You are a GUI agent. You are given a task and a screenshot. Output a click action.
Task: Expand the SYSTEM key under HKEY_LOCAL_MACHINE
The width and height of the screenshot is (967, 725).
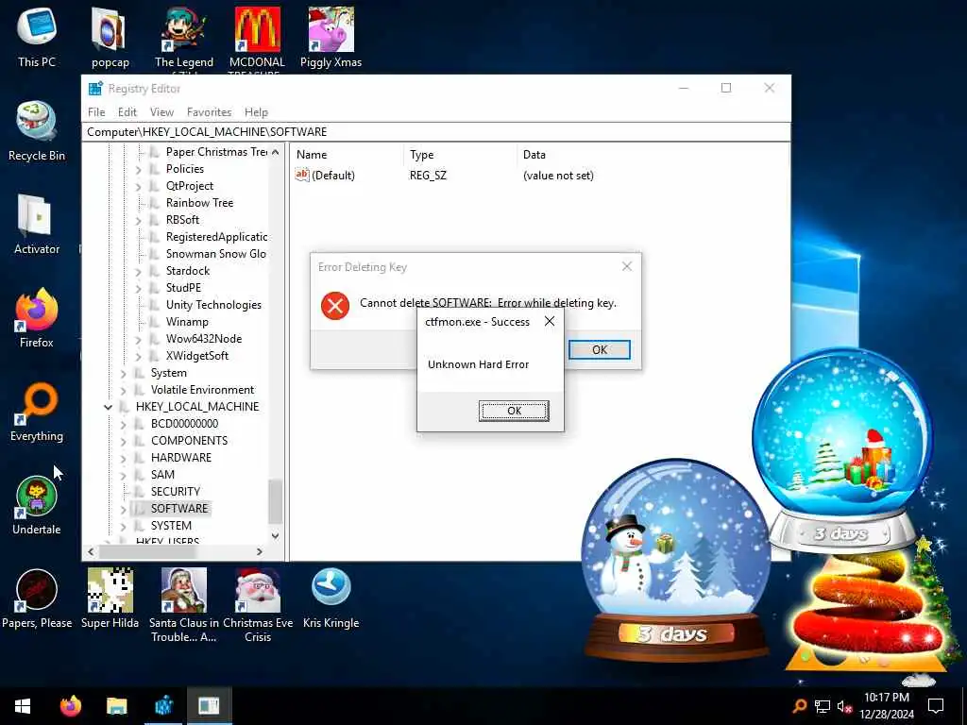(x=123, y=526)
